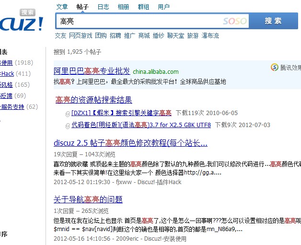Select the 帖子 search tab
Viewport: 301px width, 245px height.
82,7
